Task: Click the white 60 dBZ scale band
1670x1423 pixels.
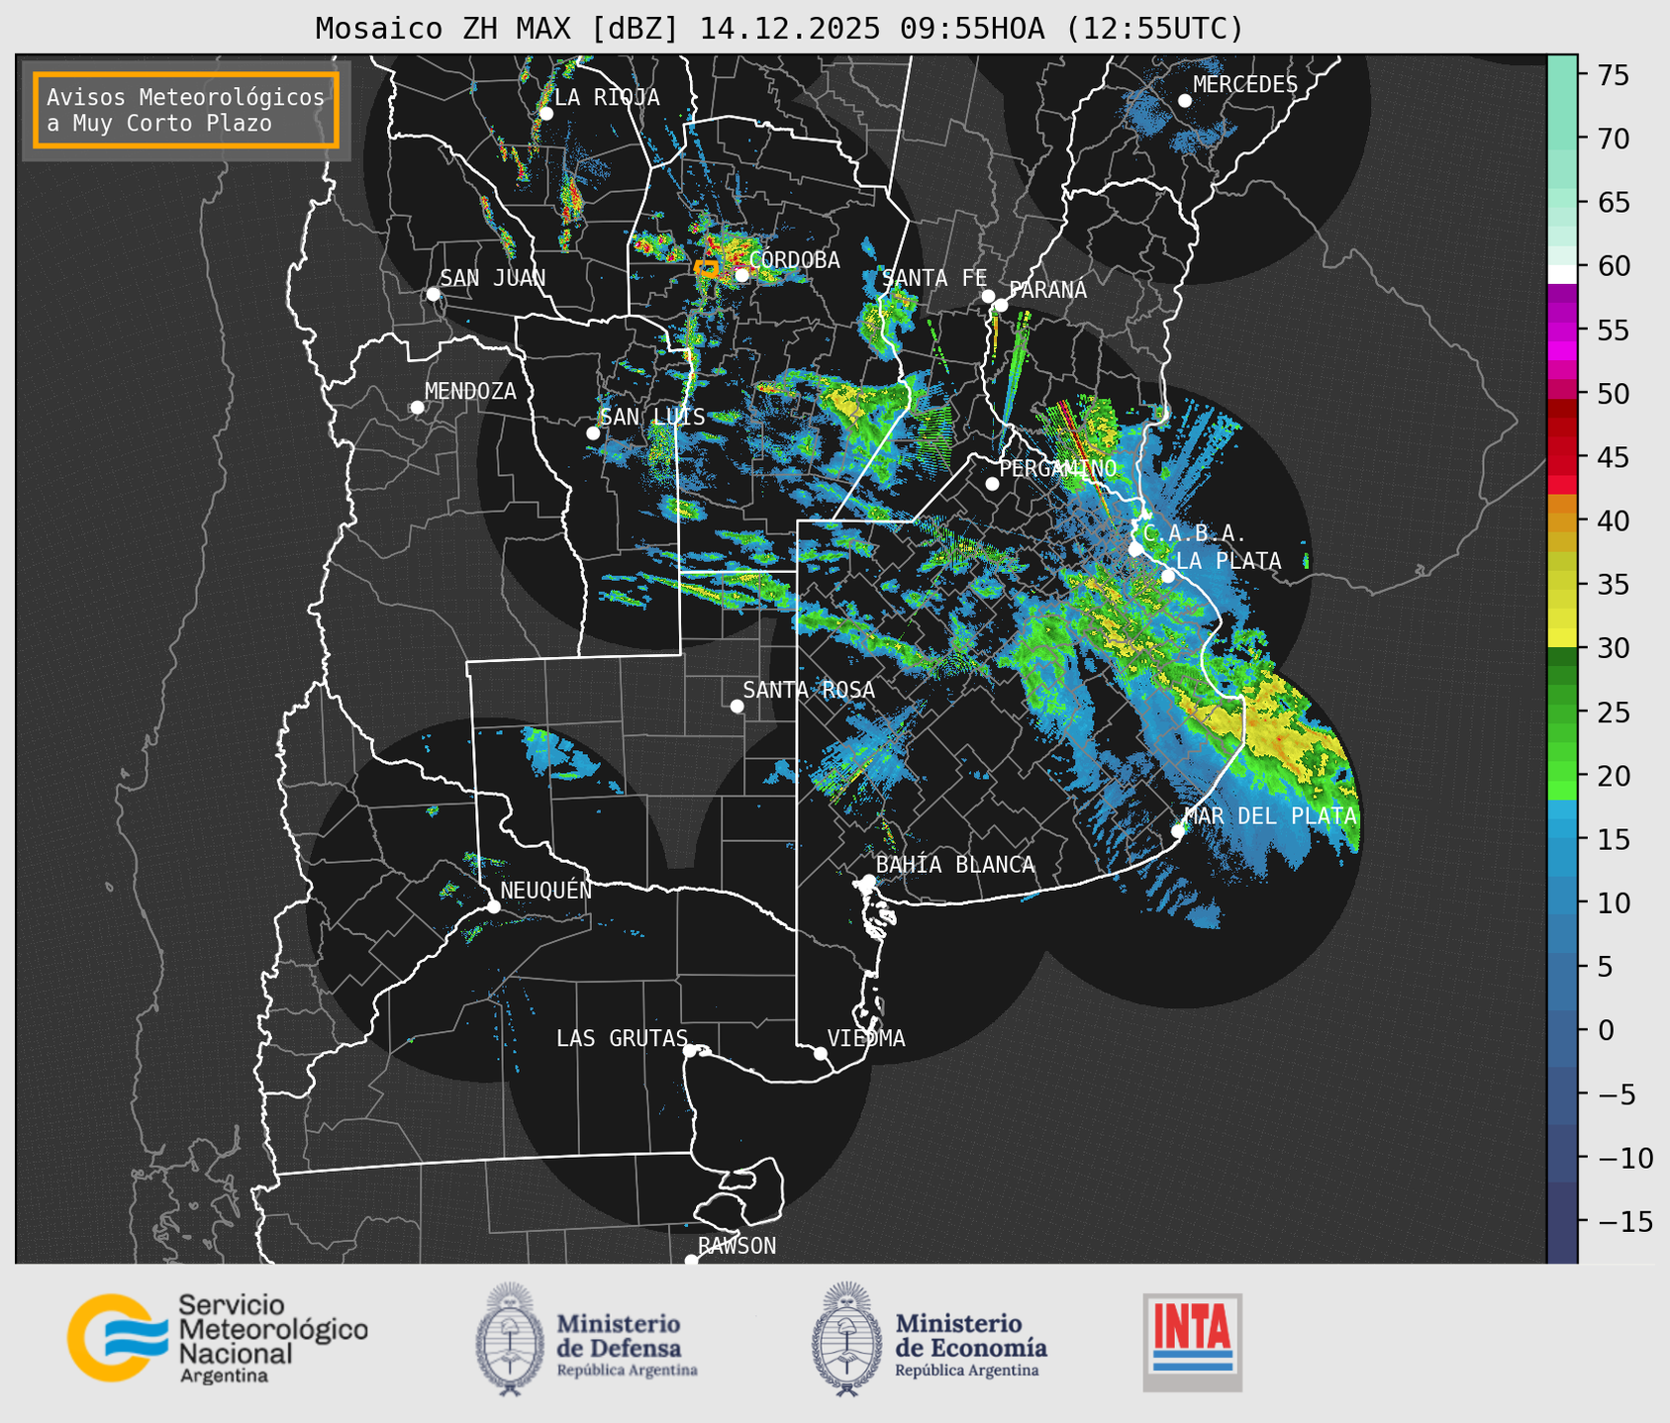Action: point(1562,274)
